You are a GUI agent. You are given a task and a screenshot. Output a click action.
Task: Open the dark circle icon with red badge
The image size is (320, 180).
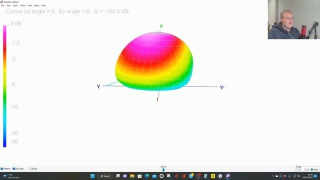pyautogui.click(x=198, y=175)
